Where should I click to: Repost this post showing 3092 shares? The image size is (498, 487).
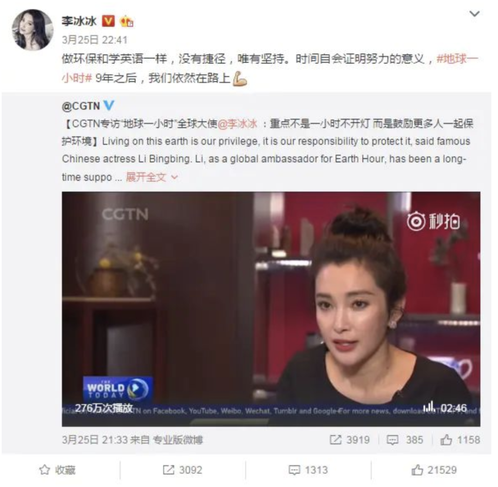click(x=182, y=470)
